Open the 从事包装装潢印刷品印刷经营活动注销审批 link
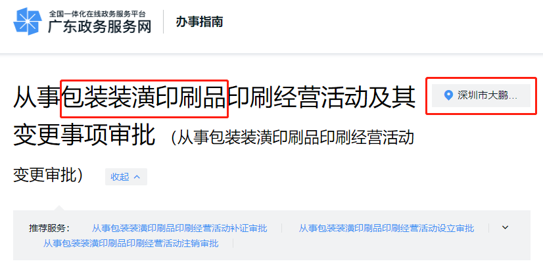 click(x=131, y=243)
